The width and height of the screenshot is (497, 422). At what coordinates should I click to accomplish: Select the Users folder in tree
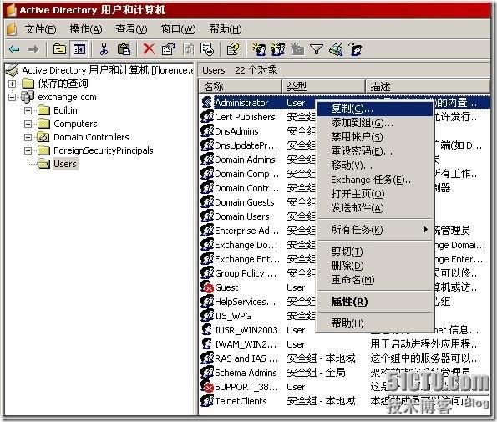coord(65,164)
